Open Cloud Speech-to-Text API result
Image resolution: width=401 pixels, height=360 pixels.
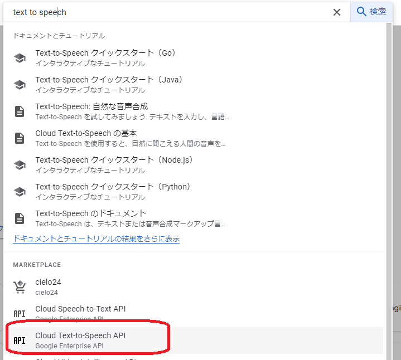click(x=194, y=314)
